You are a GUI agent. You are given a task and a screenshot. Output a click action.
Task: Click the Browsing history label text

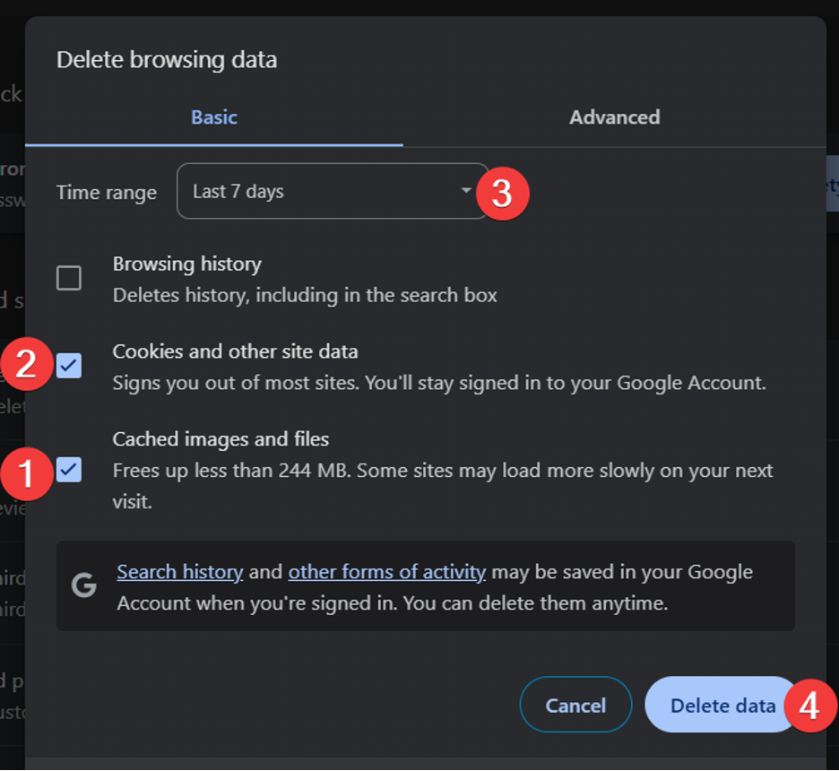point(186,264)
